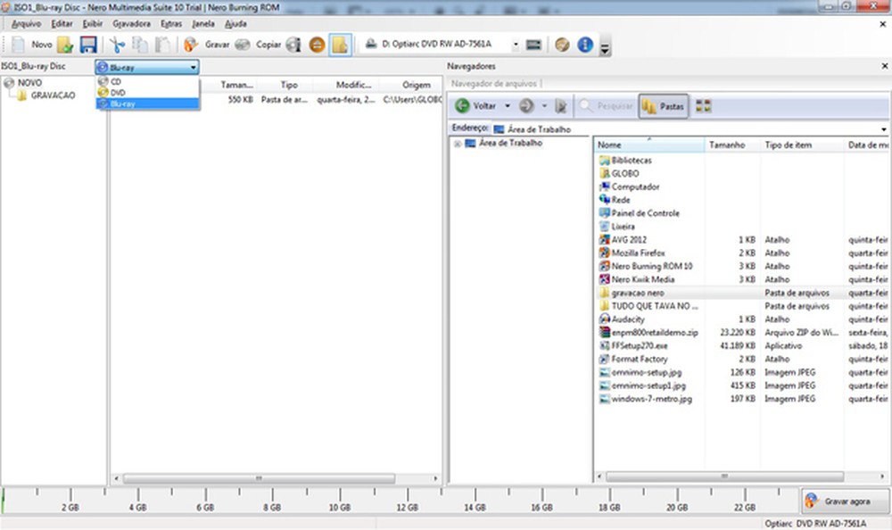Sort the browser by Nome column
The image size is (892, 530).
click(649, 145)
